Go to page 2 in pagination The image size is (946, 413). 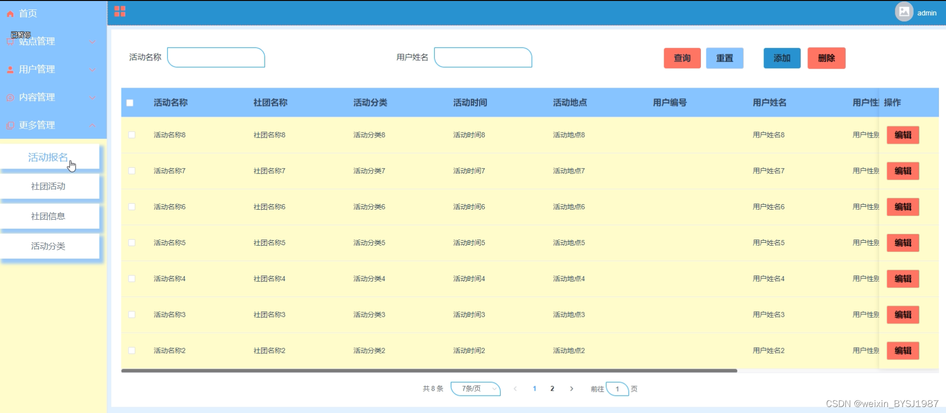coord(552,389)
